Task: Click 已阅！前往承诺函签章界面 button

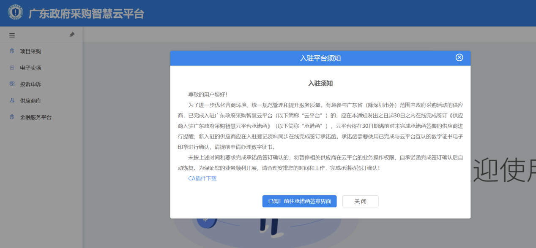Action: click(x=299, y=201)
